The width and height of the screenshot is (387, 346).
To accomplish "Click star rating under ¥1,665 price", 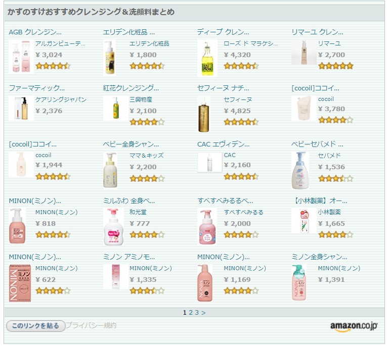I will pyautogui.click(x=336, y=234).
